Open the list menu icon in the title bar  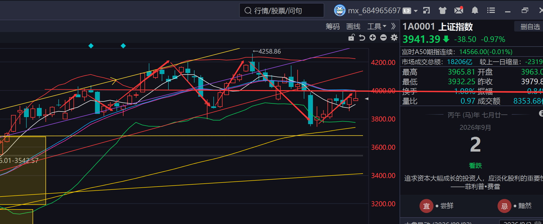(x=491, y=10)
